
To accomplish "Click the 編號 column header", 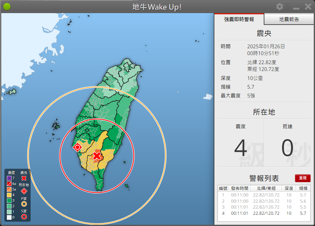I will tap(223, 189).
